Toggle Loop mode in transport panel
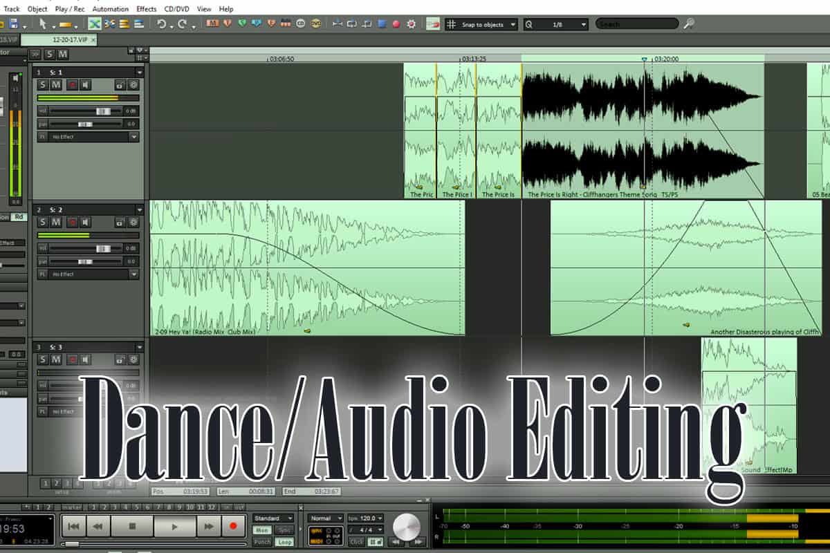 point(284,542)
